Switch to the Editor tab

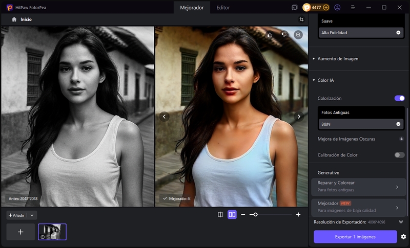click(223, 8)
